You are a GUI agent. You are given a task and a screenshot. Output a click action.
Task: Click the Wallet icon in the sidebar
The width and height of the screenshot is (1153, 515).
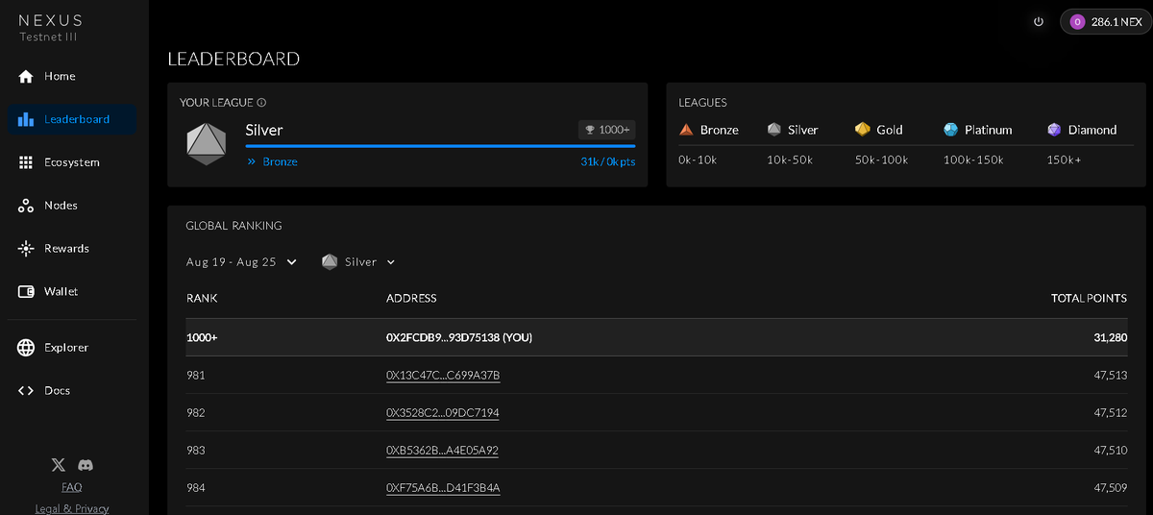point(26,291)
